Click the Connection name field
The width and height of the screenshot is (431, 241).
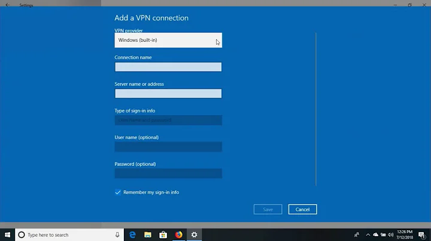click(x=168, y=67)
